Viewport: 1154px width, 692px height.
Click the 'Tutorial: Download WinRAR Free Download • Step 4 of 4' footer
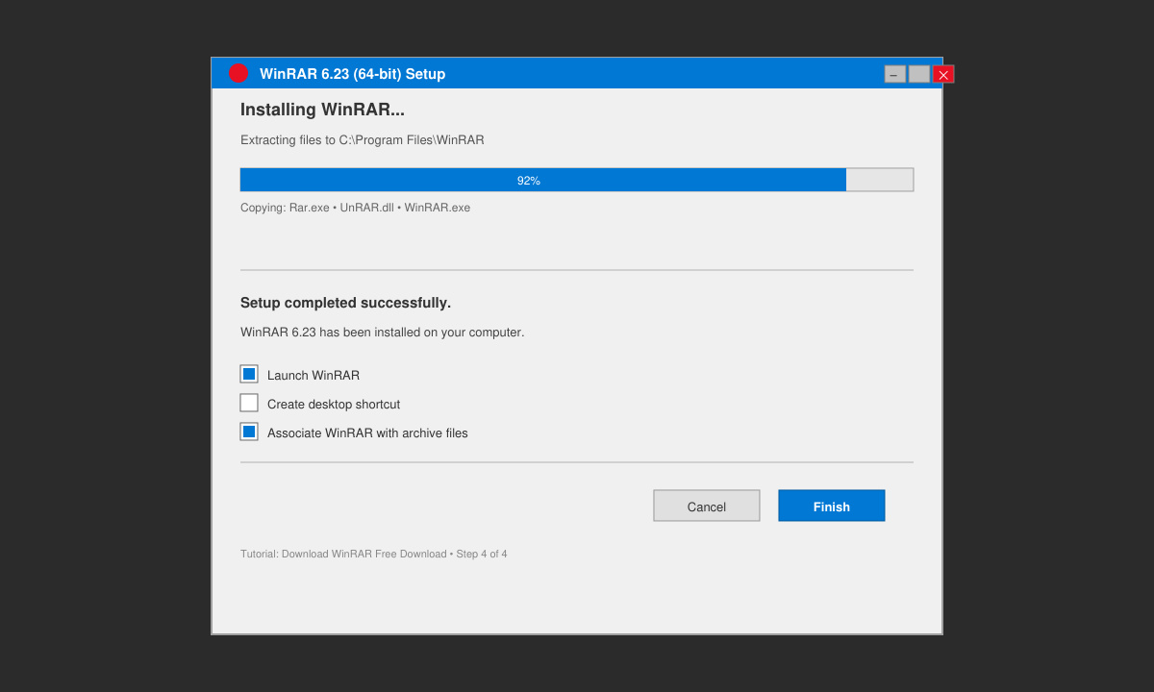(x=374, y=554)
